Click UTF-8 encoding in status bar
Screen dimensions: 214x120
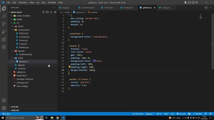click(159, 114)
